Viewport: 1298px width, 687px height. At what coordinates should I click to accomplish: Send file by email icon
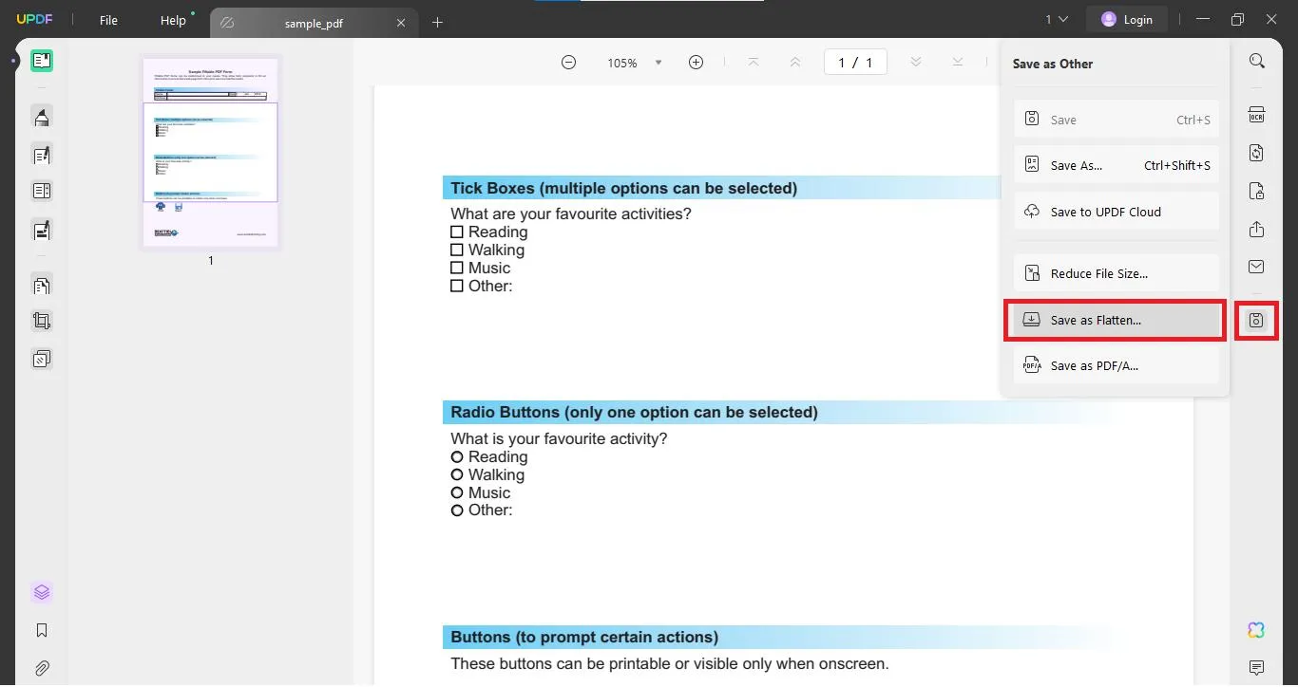[1256, 267]
